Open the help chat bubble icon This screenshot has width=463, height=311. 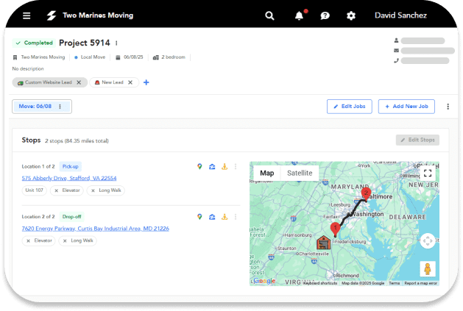point(325,15)
